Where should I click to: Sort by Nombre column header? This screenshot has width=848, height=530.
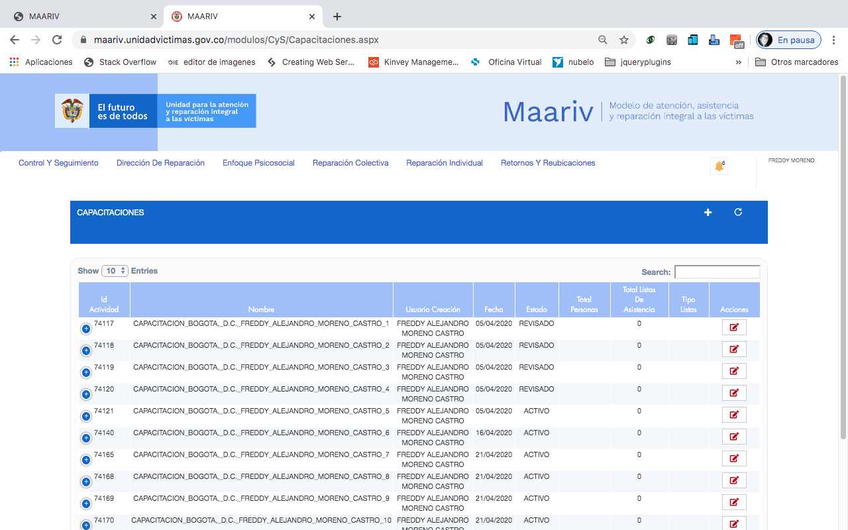pyautogui.click(x=261, y=300)
